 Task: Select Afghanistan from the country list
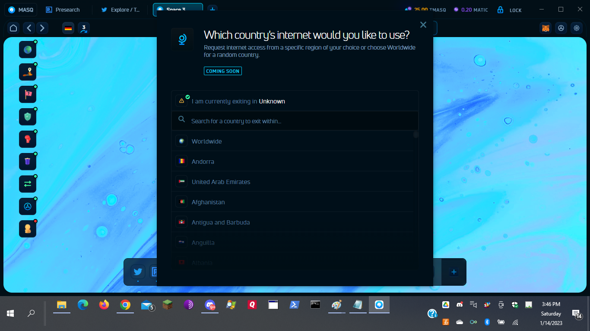292,202
